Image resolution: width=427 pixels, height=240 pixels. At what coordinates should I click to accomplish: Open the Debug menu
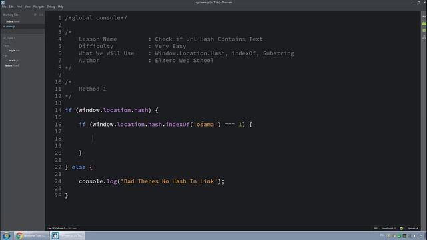[51, 7]
